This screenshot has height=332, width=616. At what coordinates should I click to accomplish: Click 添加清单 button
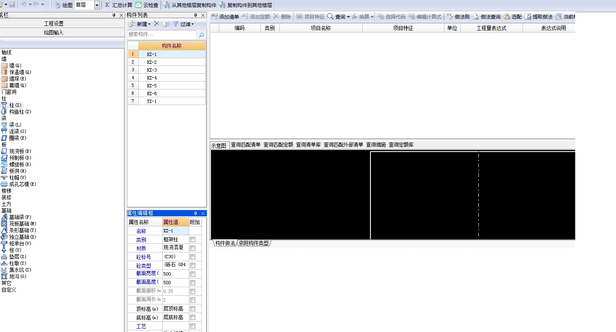tap(225, 17)
